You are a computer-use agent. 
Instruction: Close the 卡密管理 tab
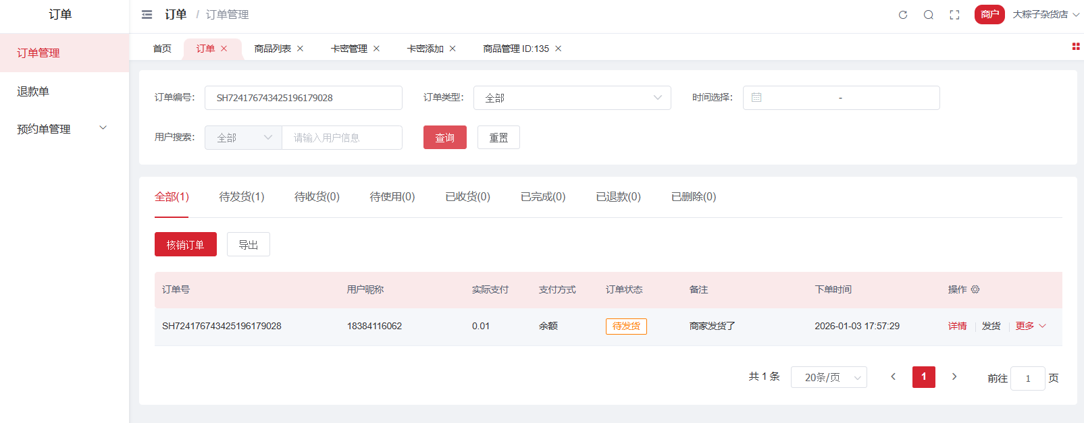point(377,49)
